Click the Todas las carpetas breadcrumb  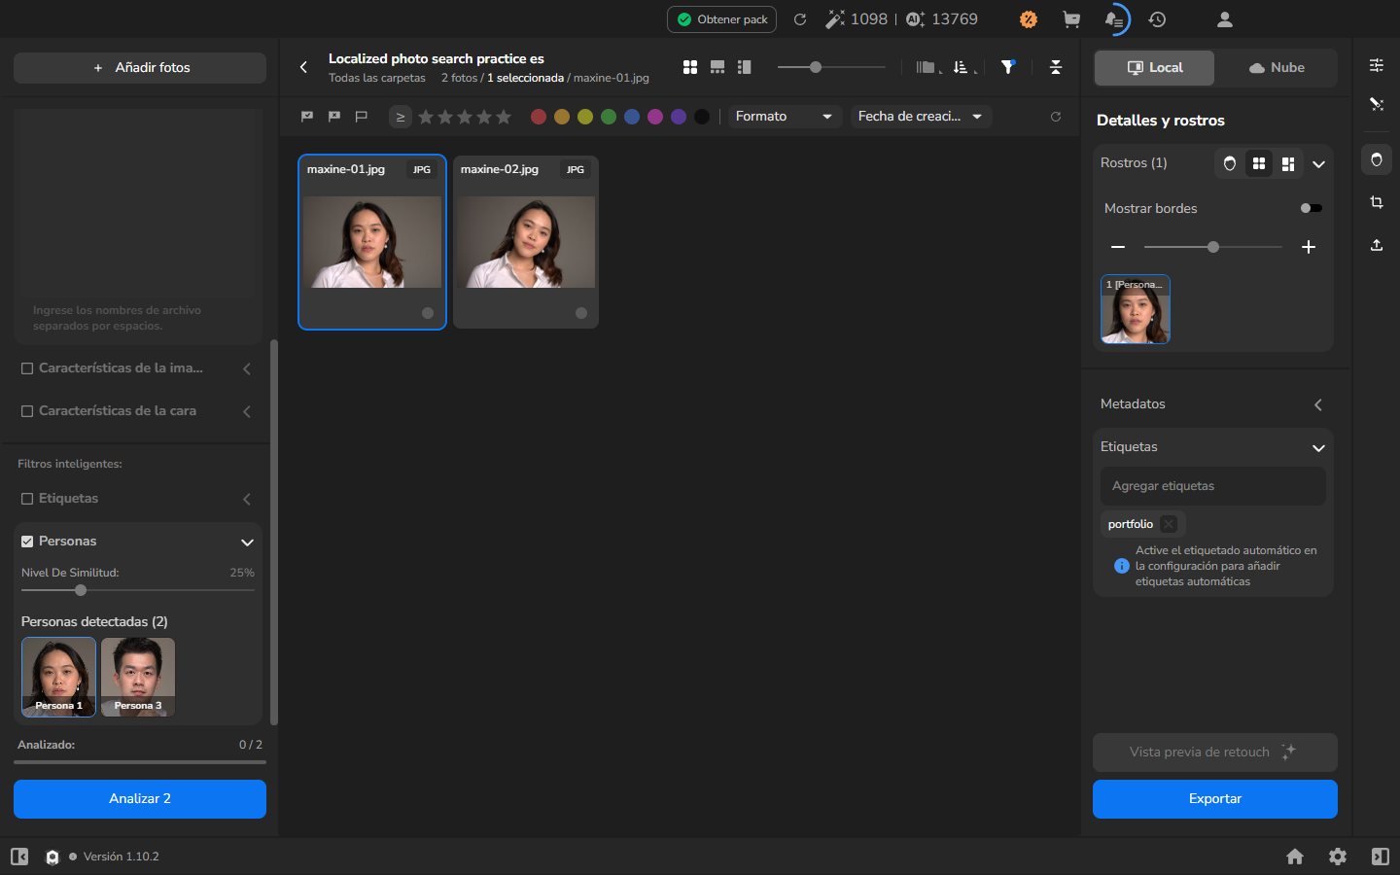tap(377, 78)
